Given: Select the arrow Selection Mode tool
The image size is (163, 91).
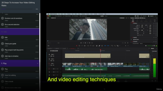Looking at the screenshot, I should 77,46.
